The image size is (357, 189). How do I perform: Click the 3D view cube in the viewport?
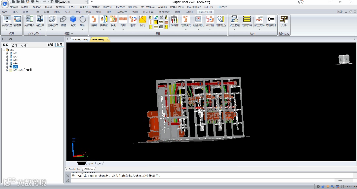coord(344,59)
